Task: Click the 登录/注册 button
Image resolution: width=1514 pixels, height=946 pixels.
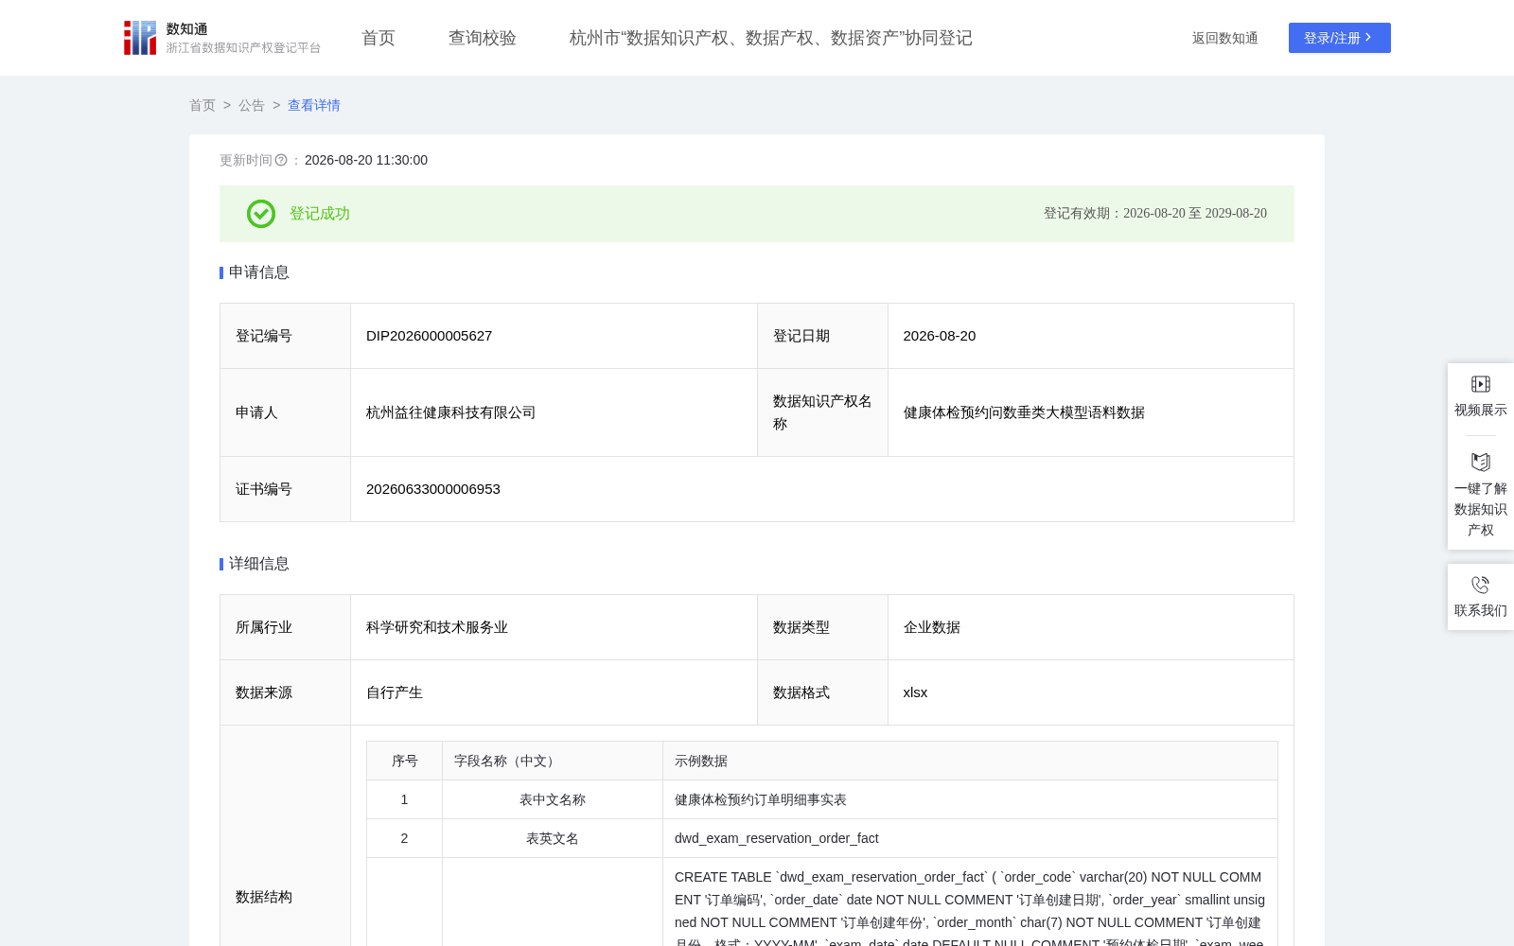Action: pos(1340,38)
